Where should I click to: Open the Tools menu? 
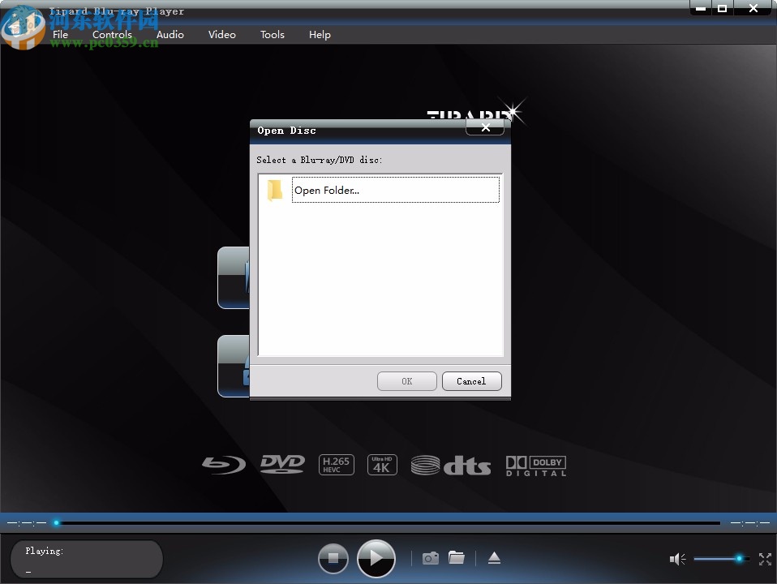coord(272,34)
